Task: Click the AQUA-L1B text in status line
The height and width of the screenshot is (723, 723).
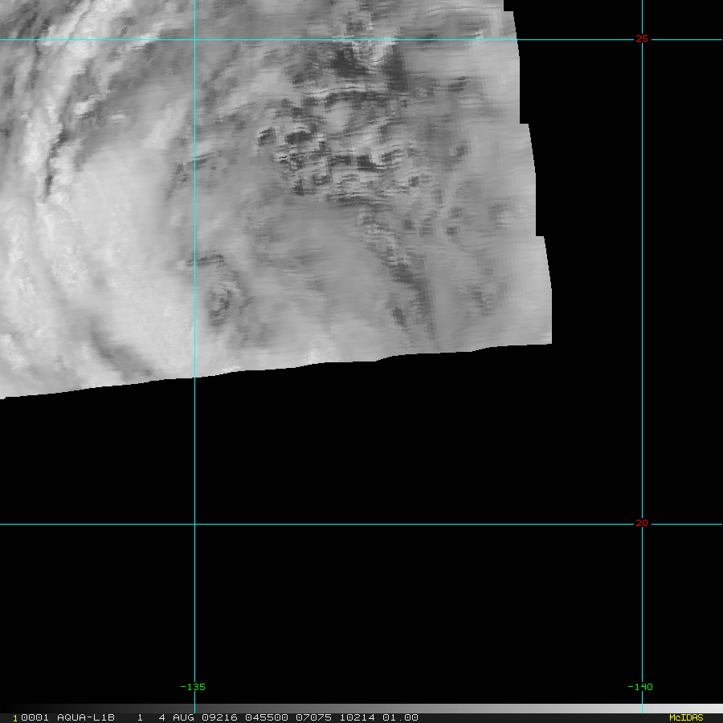Action: click(86, 717)
